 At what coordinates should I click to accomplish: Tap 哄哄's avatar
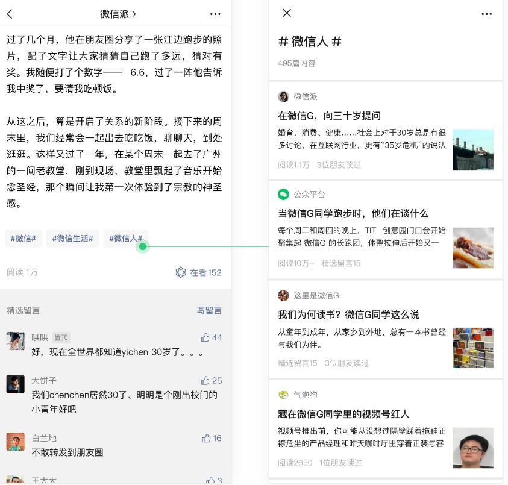point(15,341)
